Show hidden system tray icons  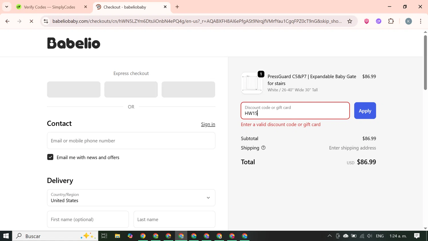(330, 236)
